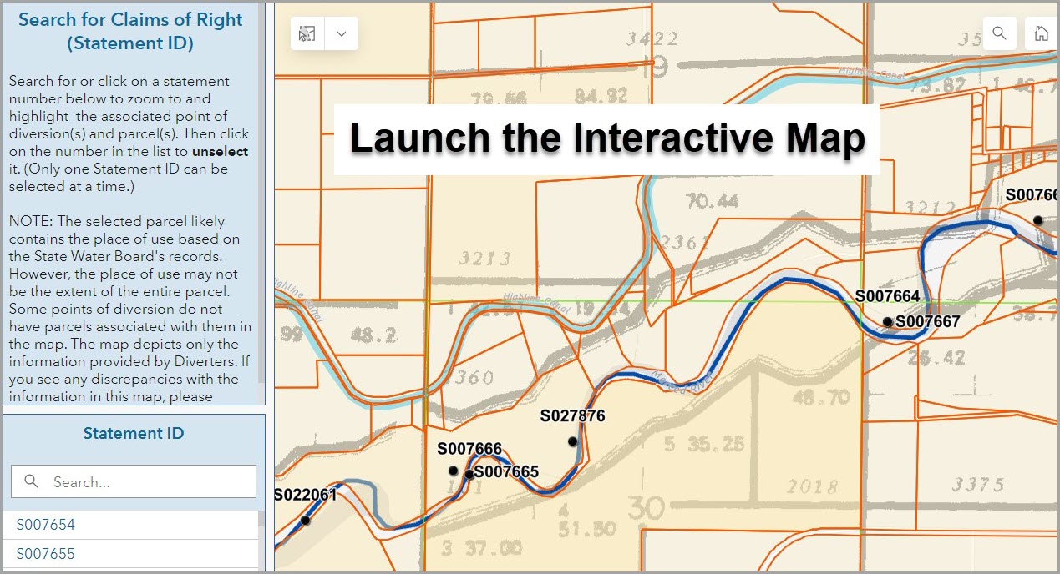Click the diversion point dot for S007666
The width and height of the screenshot is (1060, 574).
point(454,471)
